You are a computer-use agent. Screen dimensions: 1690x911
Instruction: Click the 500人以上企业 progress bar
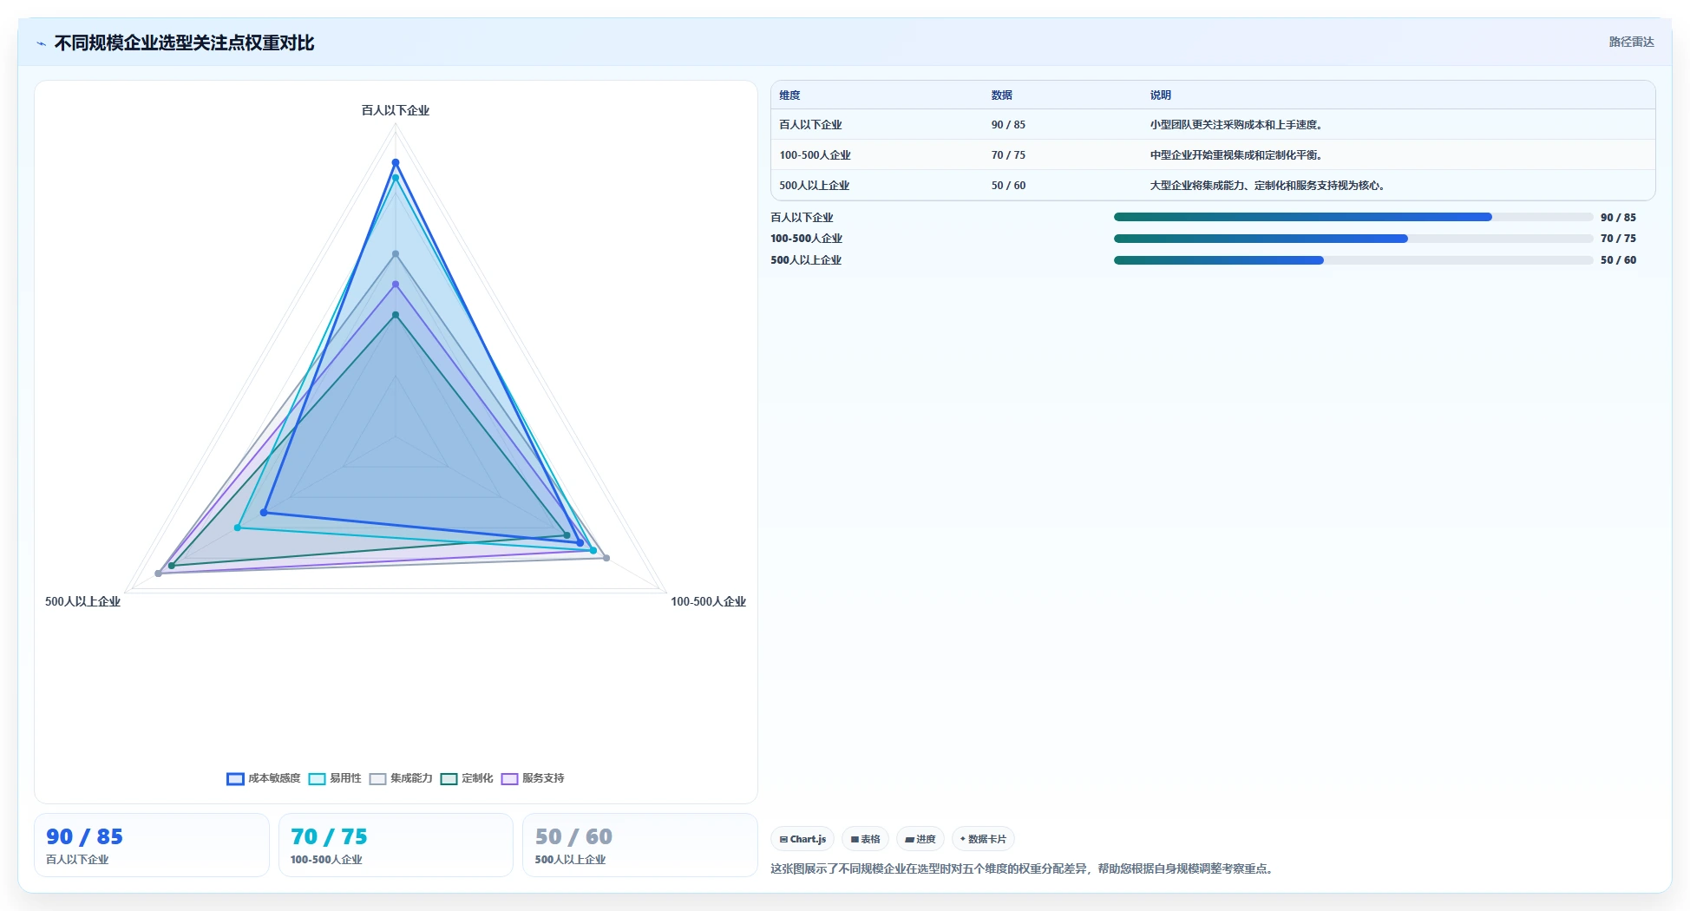pos(1353,260)
